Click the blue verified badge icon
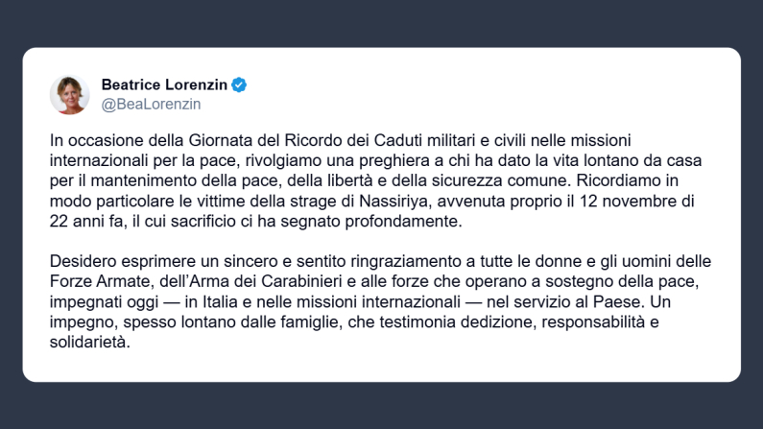The height and width of the screenshot is (429, 763). point(239,85)
